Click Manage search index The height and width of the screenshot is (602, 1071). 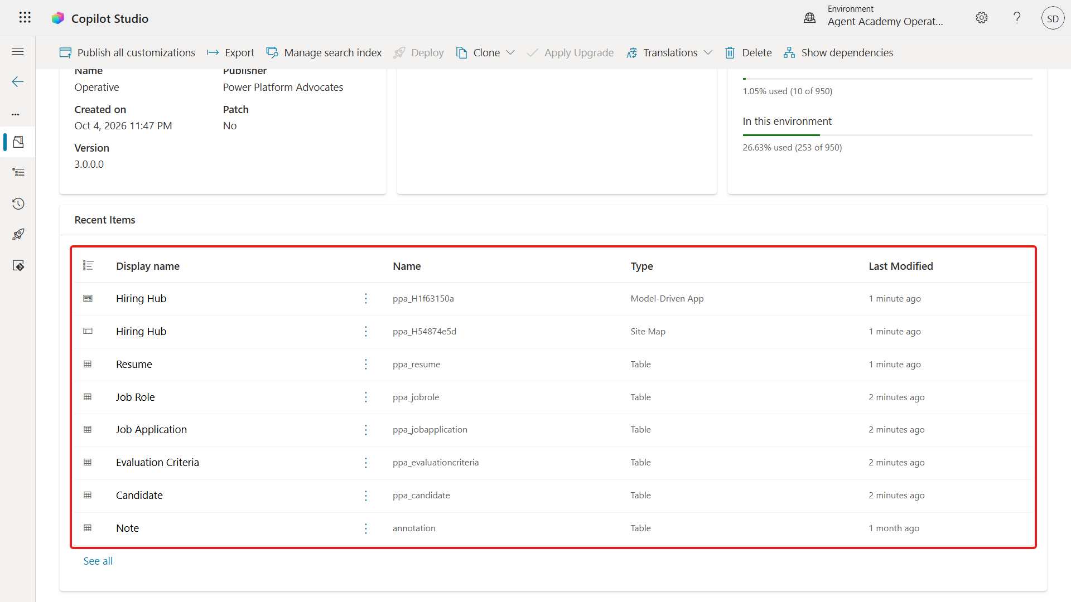[324, 52]
